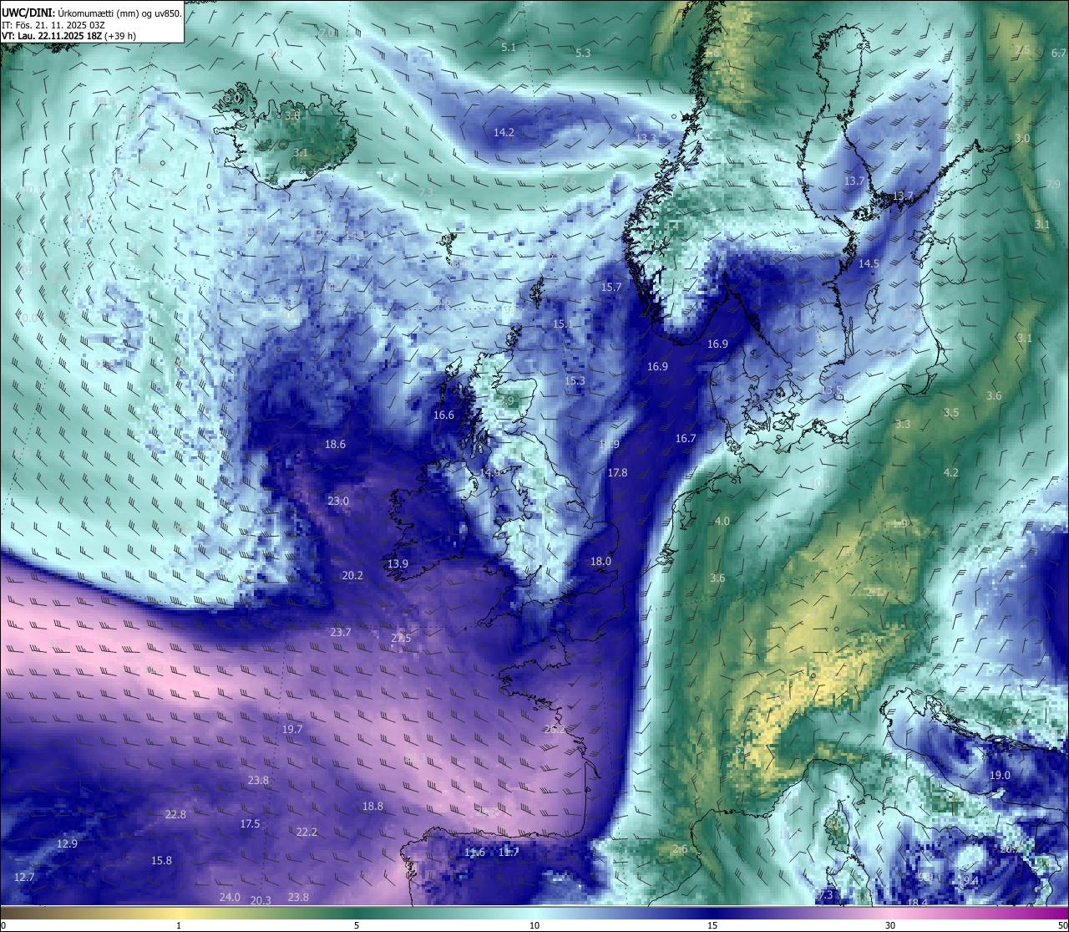
Task: Click the 3.5 value over eastern Europe
Action: 950,412
